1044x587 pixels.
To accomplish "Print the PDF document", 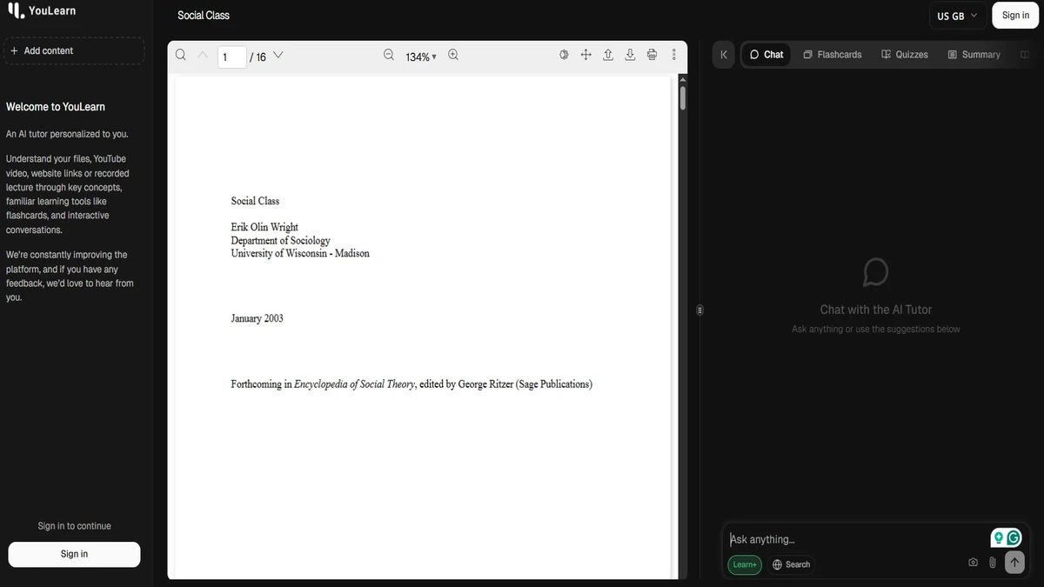I will click(652, 55).
